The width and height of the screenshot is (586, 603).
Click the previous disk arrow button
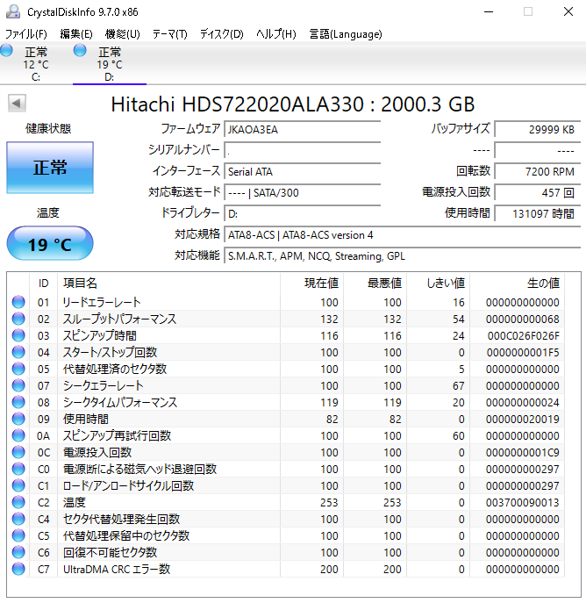tap(17, 104)
